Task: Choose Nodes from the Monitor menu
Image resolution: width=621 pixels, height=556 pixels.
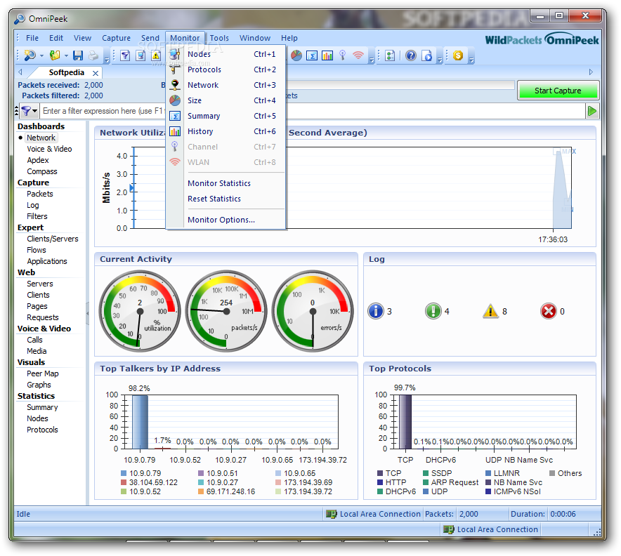Action: tap(225, 54)
